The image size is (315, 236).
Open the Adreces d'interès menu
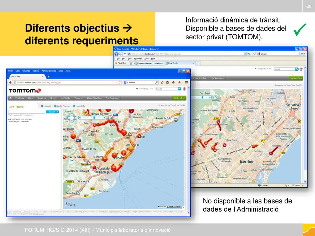coord(49,71)
